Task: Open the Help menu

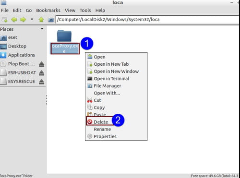Action: coord(100,11)
